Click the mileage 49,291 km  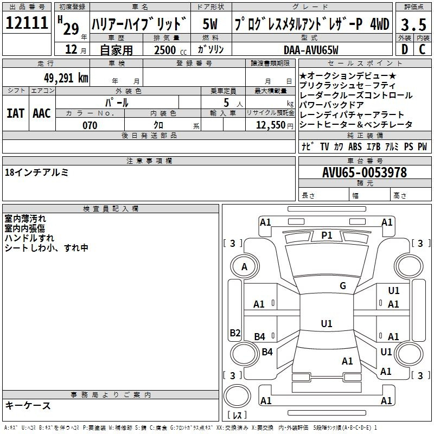66,78
